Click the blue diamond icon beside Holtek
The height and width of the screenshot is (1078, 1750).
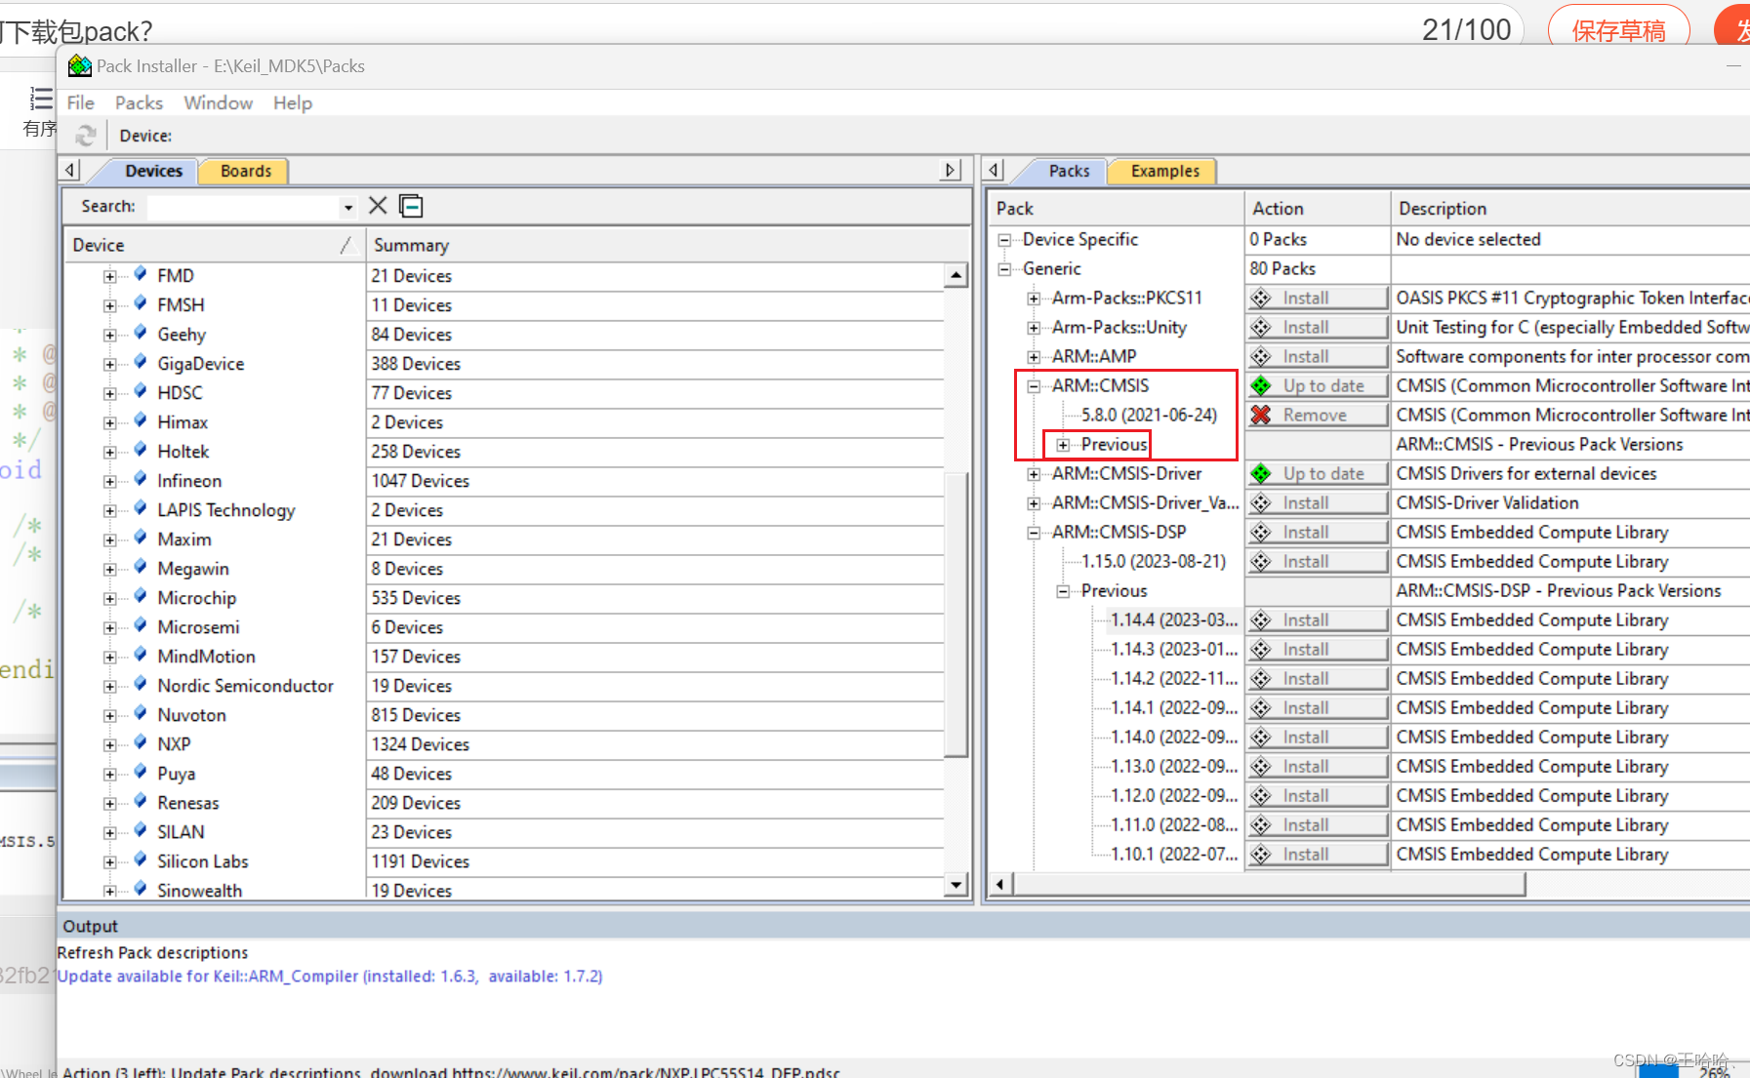pos(141,450)
